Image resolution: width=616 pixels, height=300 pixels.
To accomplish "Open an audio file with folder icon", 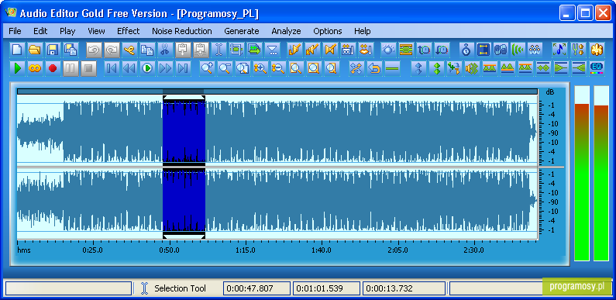I will point(35,50).
